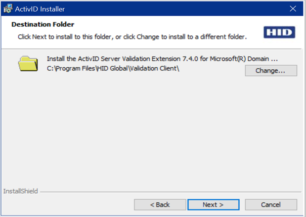This screenshot has height=217, width=306.
Task: Click the installer icon in the title bar
Action: coord(8,9)
